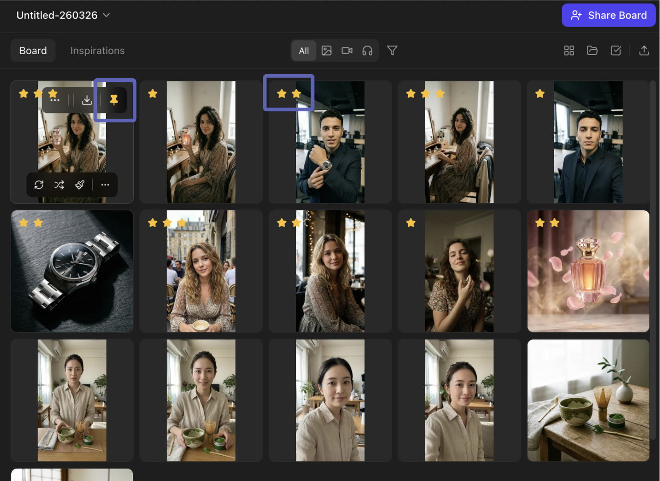Select the All media filter button
The height and width of the screenshot is (481, 660).
(x=304, y=51)
